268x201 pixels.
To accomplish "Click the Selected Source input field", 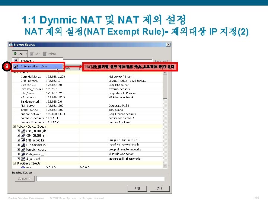I will pyautogui.click(x=100, y=179).
